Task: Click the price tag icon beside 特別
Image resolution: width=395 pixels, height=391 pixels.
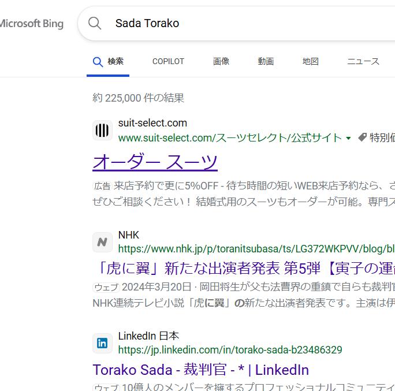Action: 362,137
